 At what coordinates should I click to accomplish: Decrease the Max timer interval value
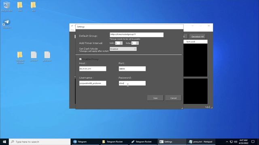click(x=137, y=44)
